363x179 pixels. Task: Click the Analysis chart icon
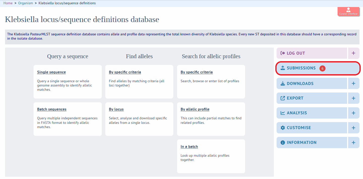(283, 113)
